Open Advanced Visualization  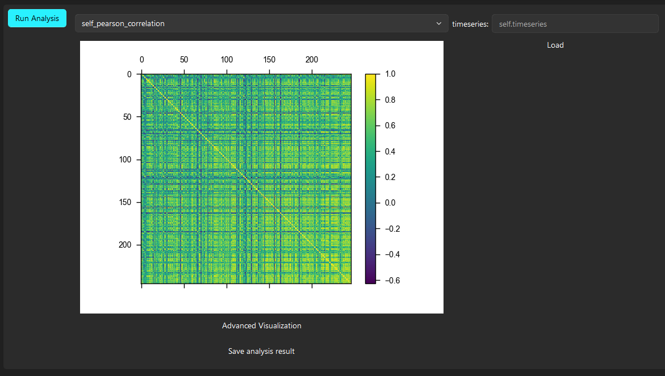pos(261,326)
